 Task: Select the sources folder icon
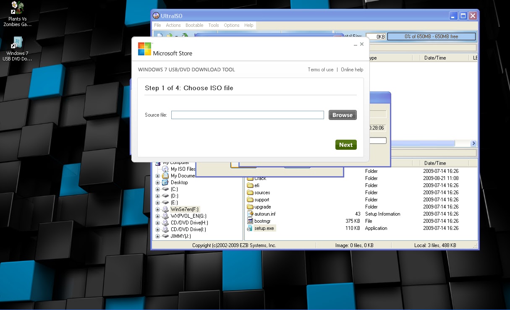point(250,193)
